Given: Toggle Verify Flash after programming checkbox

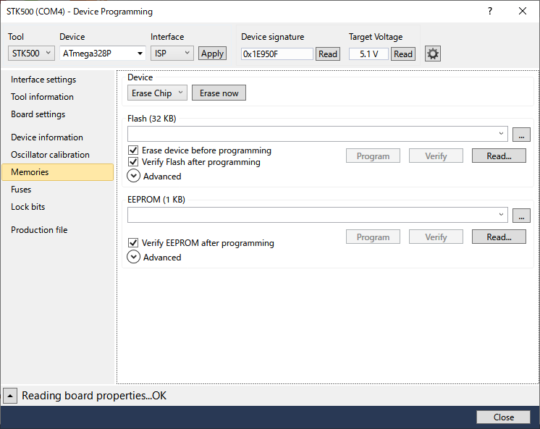Looking at the screenshot, I should point(133,162).
